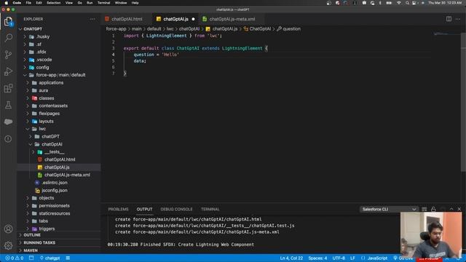
Task: Open the Terminal menu in menu bar
Action: 103,3
